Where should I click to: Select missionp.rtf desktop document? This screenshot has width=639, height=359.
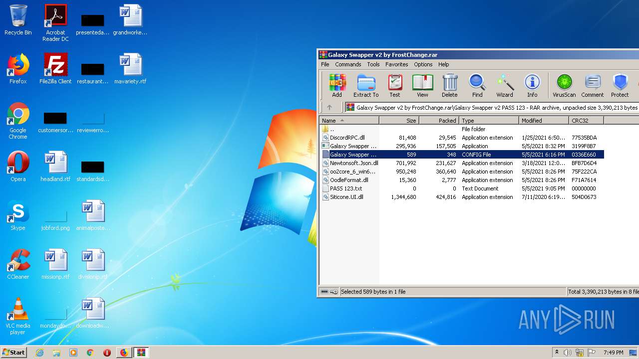point(55,264)
